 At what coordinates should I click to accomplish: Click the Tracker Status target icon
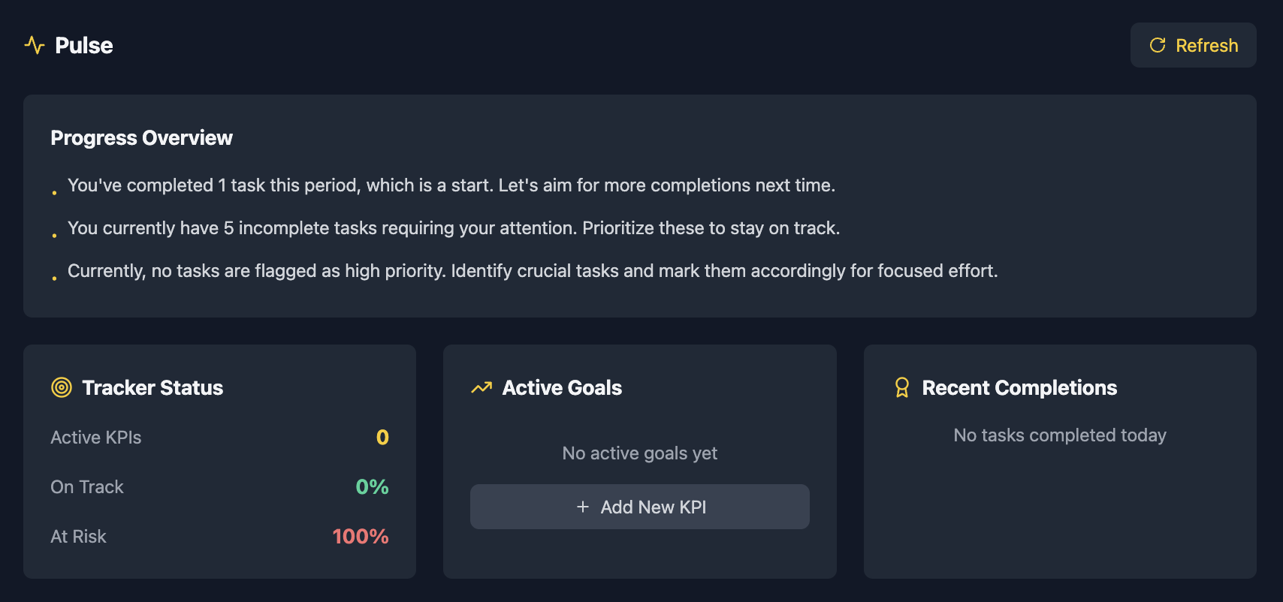[62, 387]
